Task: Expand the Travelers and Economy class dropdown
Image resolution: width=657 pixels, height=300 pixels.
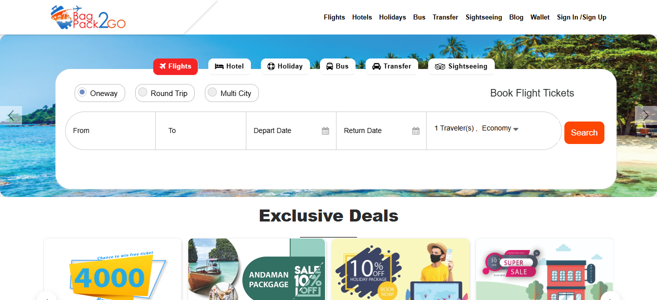Action: point(476,128)
